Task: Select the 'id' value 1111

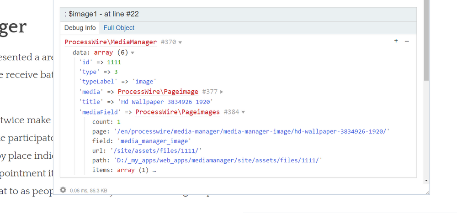Action: (x=114, y=62)
